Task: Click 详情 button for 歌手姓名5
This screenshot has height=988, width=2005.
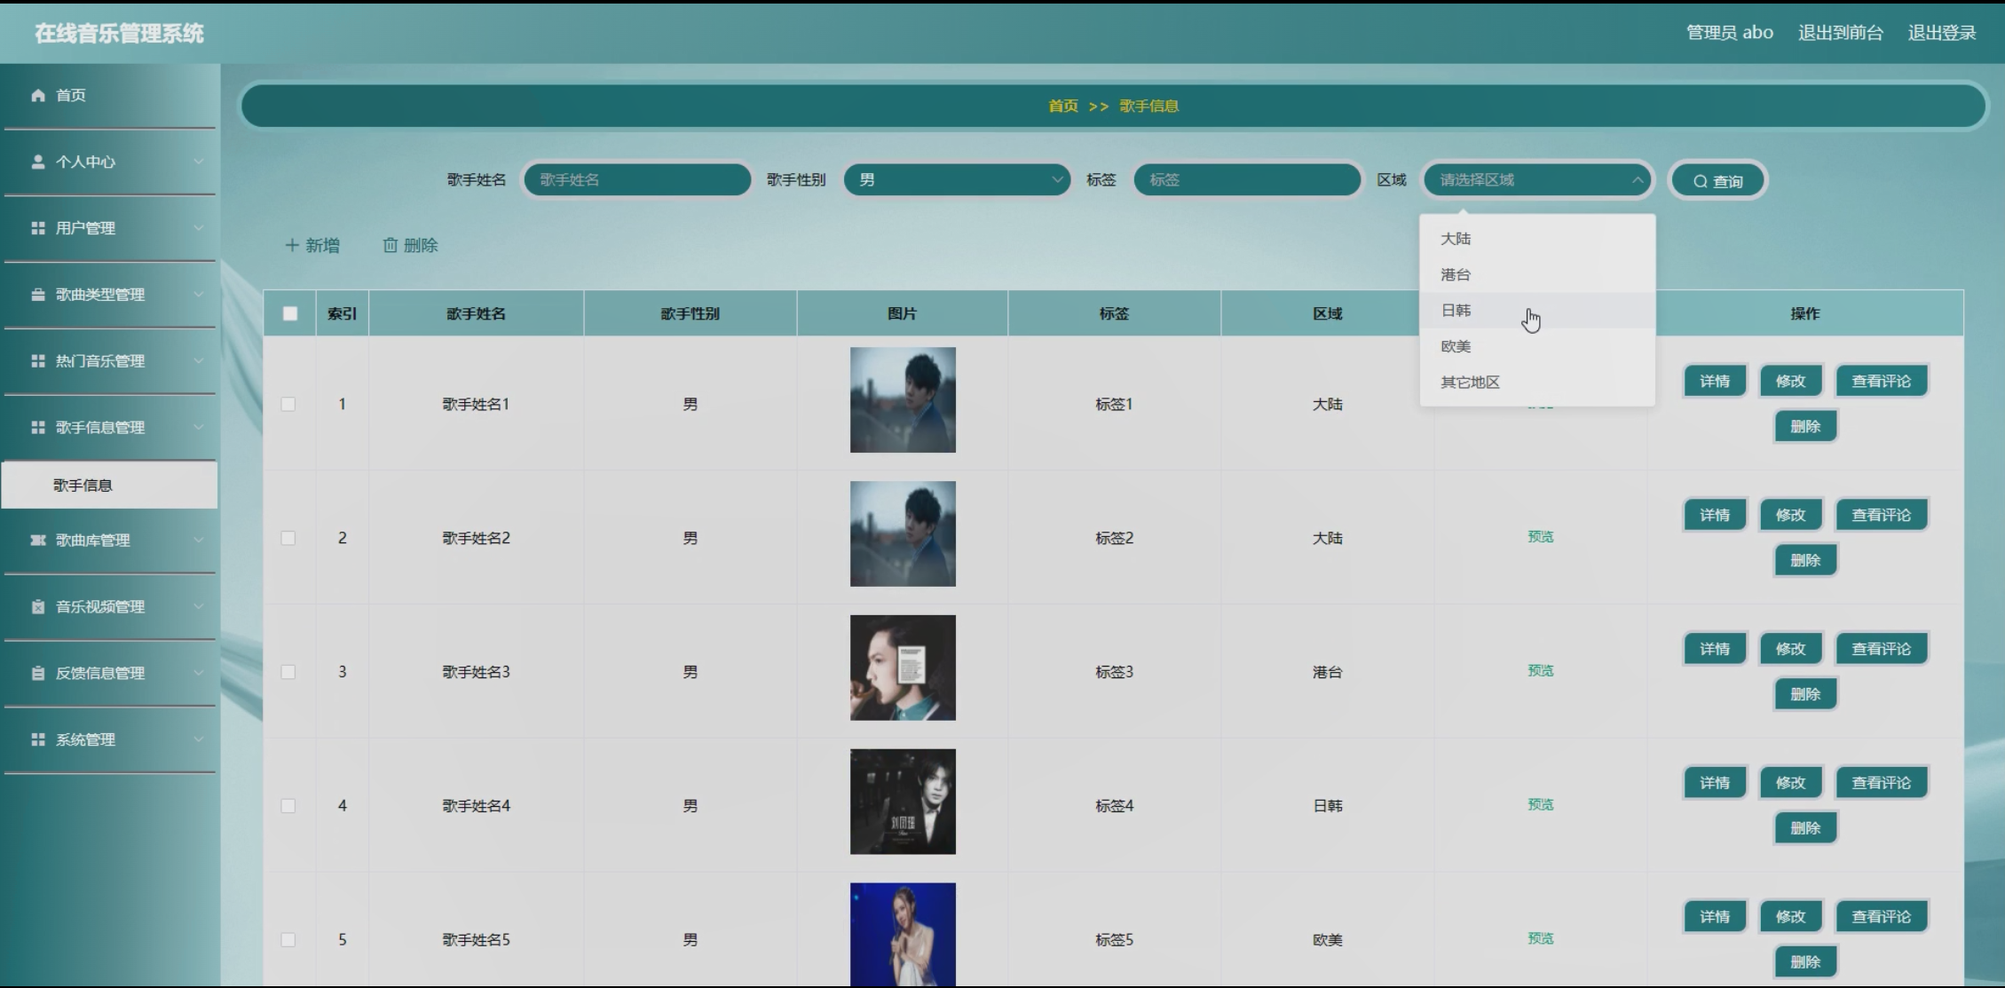Action: (x=1715, y=917)
